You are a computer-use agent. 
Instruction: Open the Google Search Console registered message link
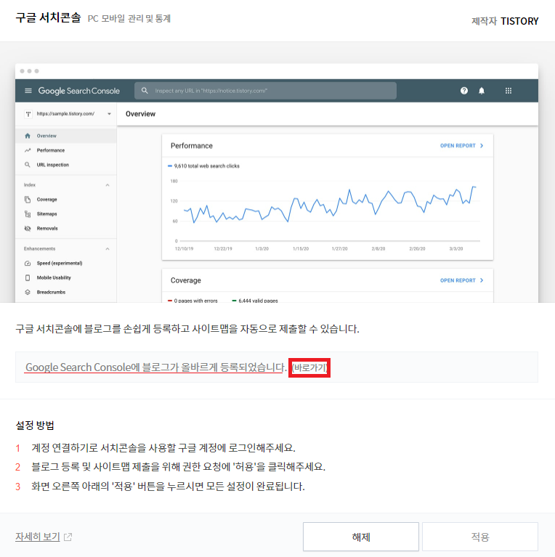tap(155, 367)
